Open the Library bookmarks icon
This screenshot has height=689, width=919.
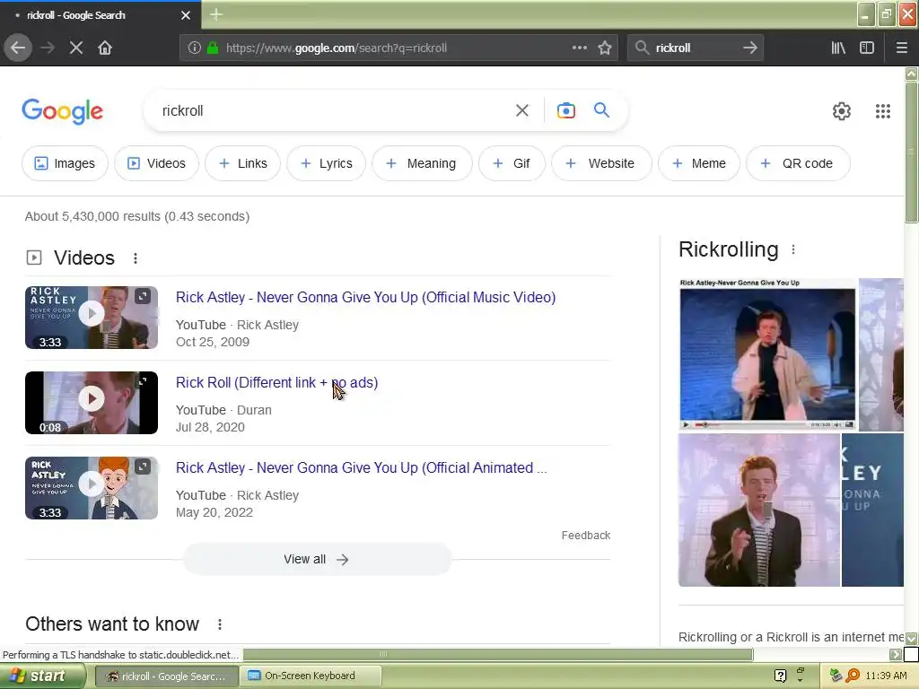click(838, 48)
